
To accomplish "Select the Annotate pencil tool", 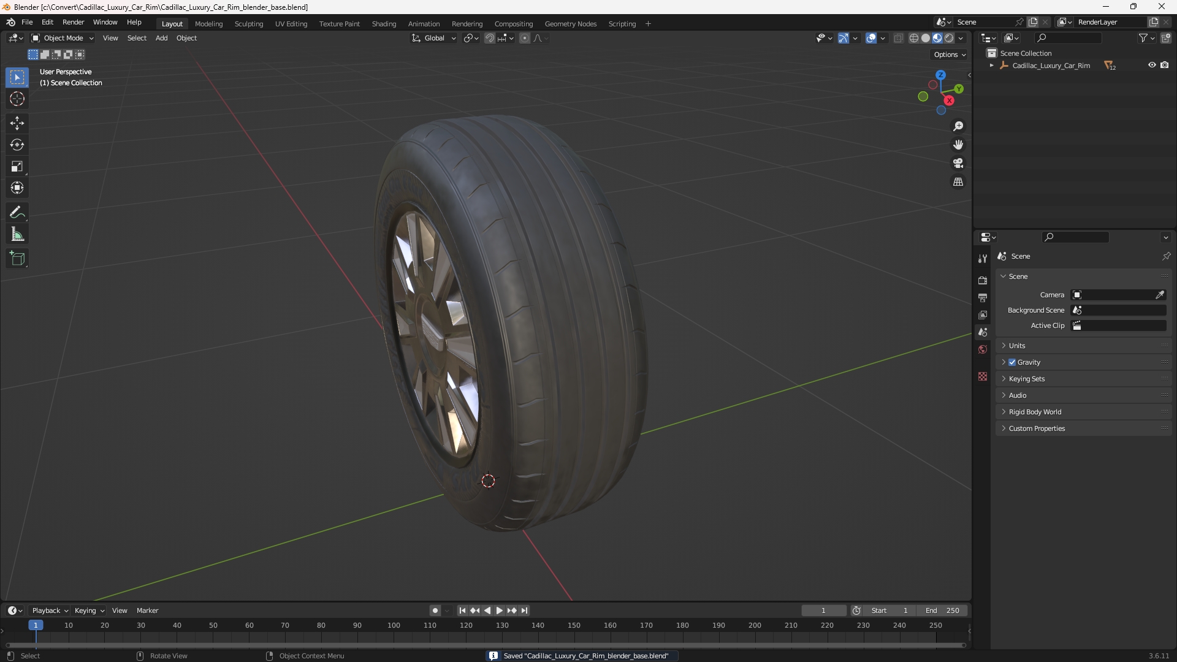I will (x=17, y=213).
